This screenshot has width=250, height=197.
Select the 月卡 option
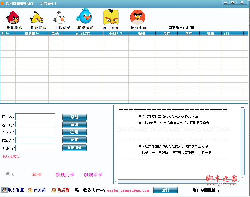click(10, 174)
